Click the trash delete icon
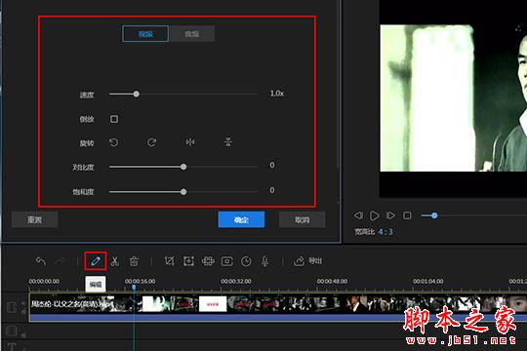Viewport: 527px width, 351px height. click(x=134, y=261)
